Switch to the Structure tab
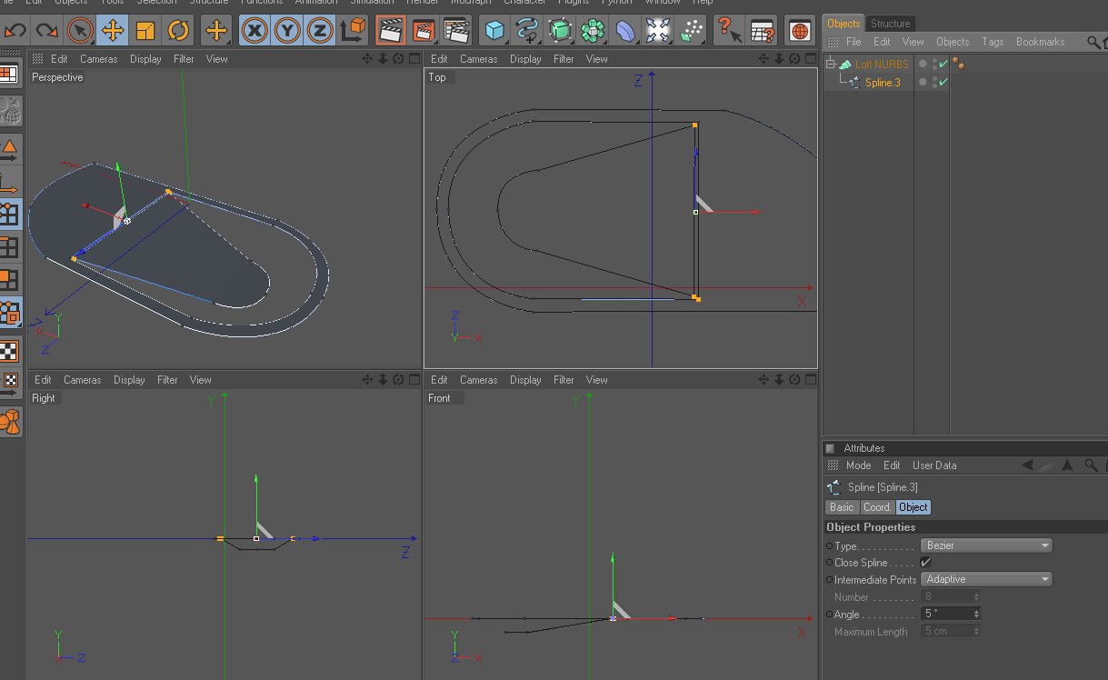This screenshot has width=1108, height=680. tap(890, 24)
